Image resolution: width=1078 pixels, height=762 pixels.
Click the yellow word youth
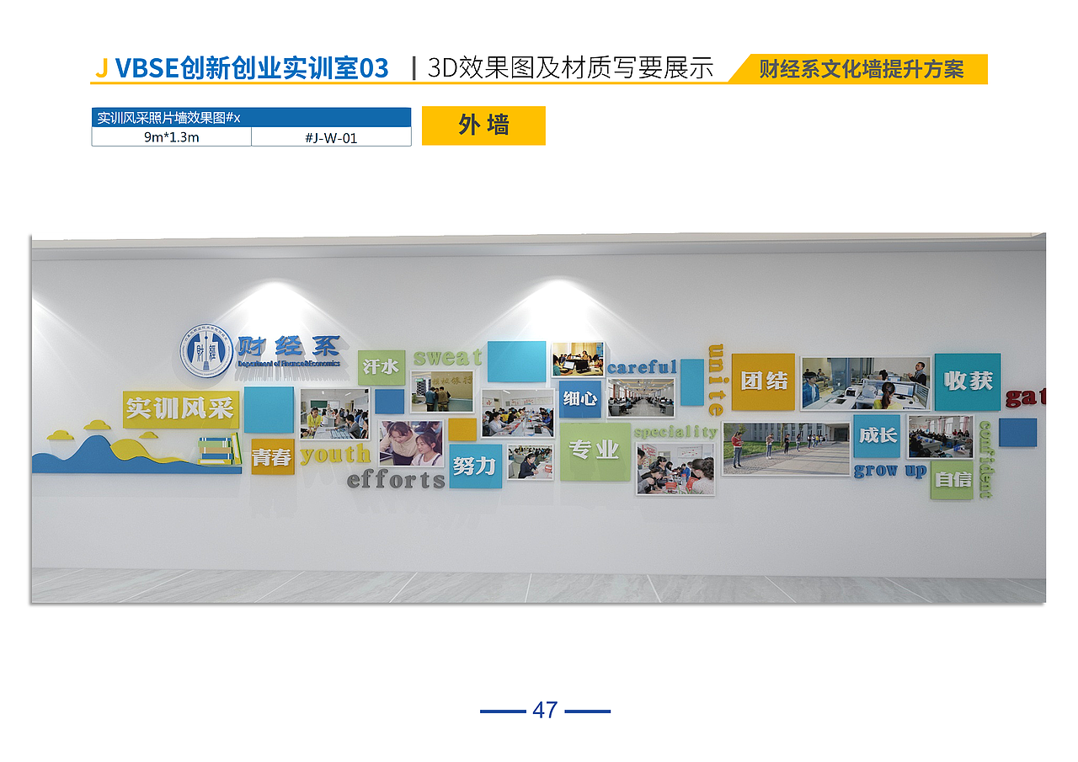click(x=335, y=455)
